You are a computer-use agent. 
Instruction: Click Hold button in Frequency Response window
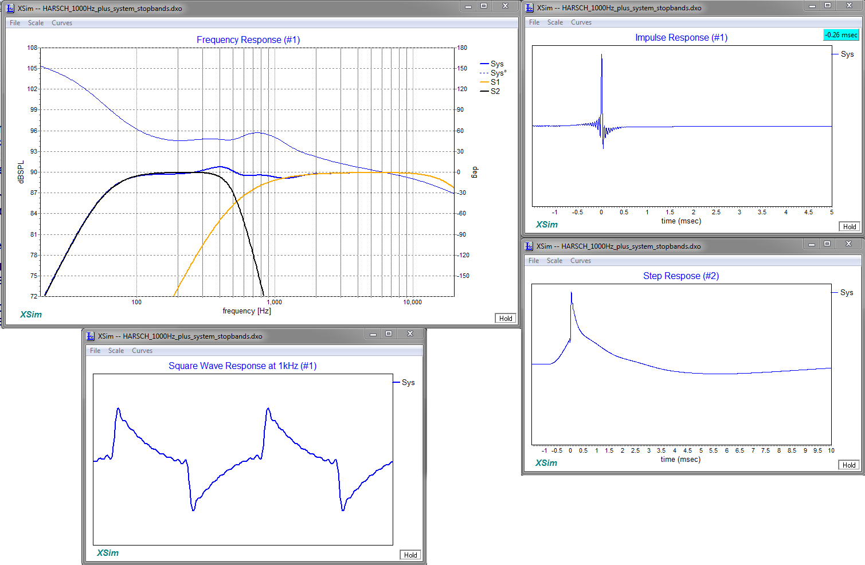tap(506, 319)
